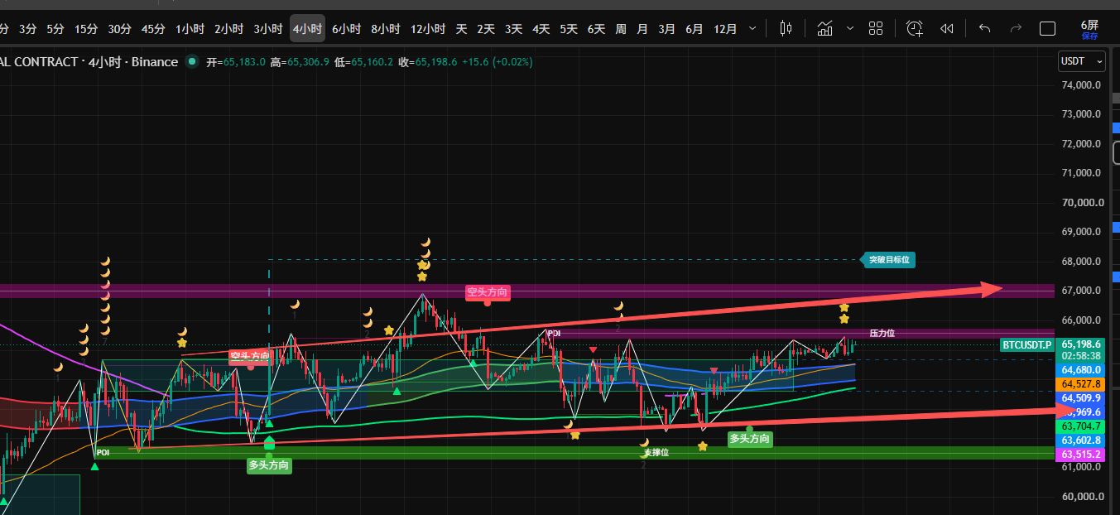Click the 64,527.8 orange price label

(x=1081, y=384)
